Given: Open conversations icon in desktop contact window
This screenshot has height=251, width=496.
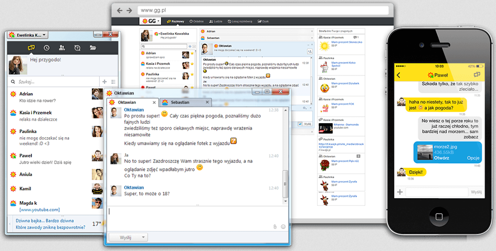Looking at the screenshot, I should coord(31,48).
